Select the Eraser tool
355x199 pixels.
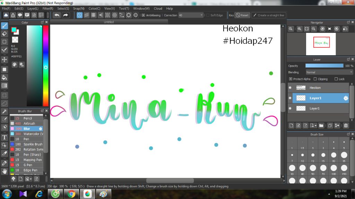pos(4,34)
